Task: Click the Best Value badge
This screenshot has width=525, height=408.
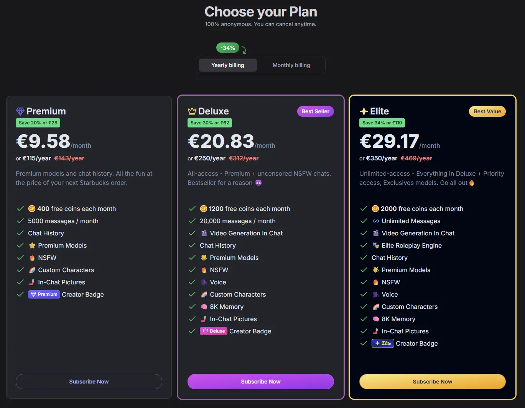Action: point(487,111)
